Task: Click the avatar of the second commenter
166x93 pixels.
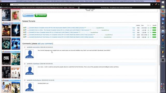Action: [29, 70]
